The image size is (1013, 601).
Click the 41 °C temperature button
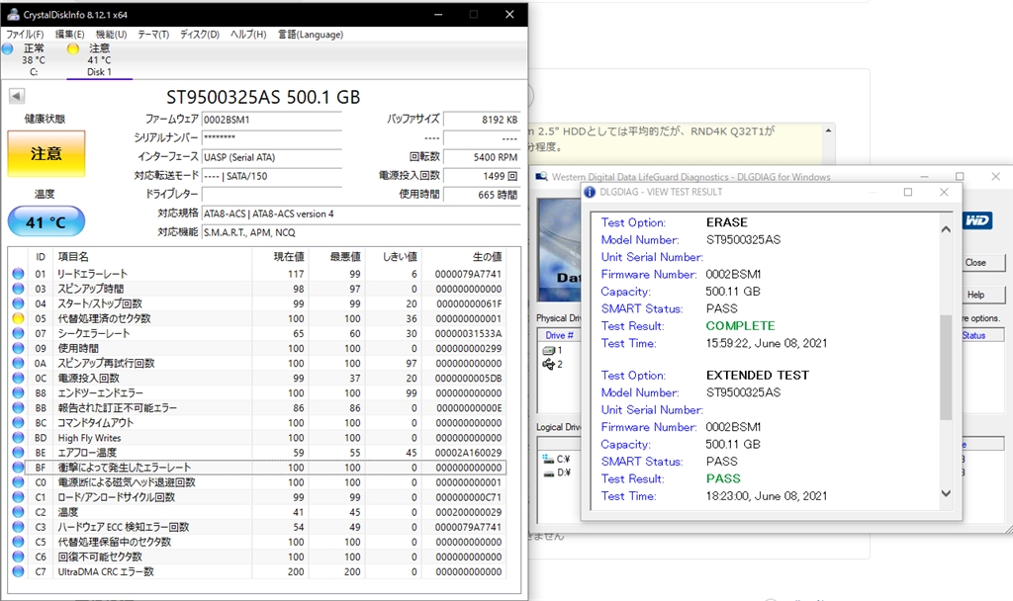[x=46, y=222]
